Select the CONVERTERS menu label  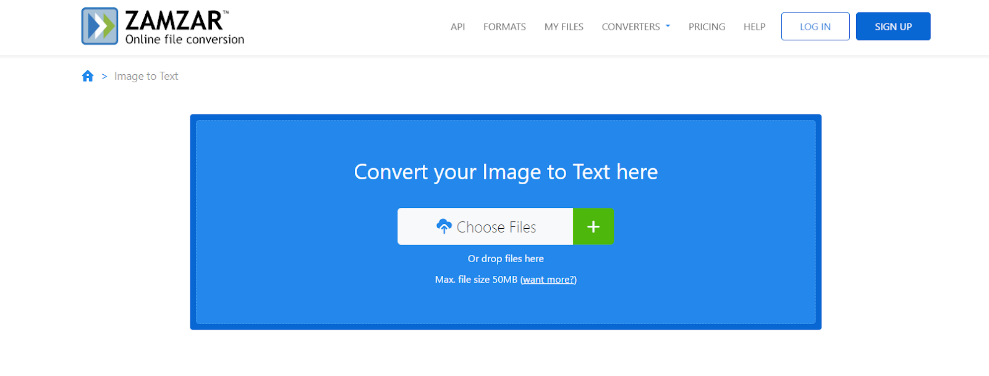(x=630, y=27)
